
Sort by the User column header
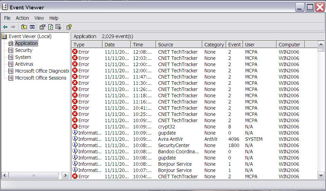260,45
